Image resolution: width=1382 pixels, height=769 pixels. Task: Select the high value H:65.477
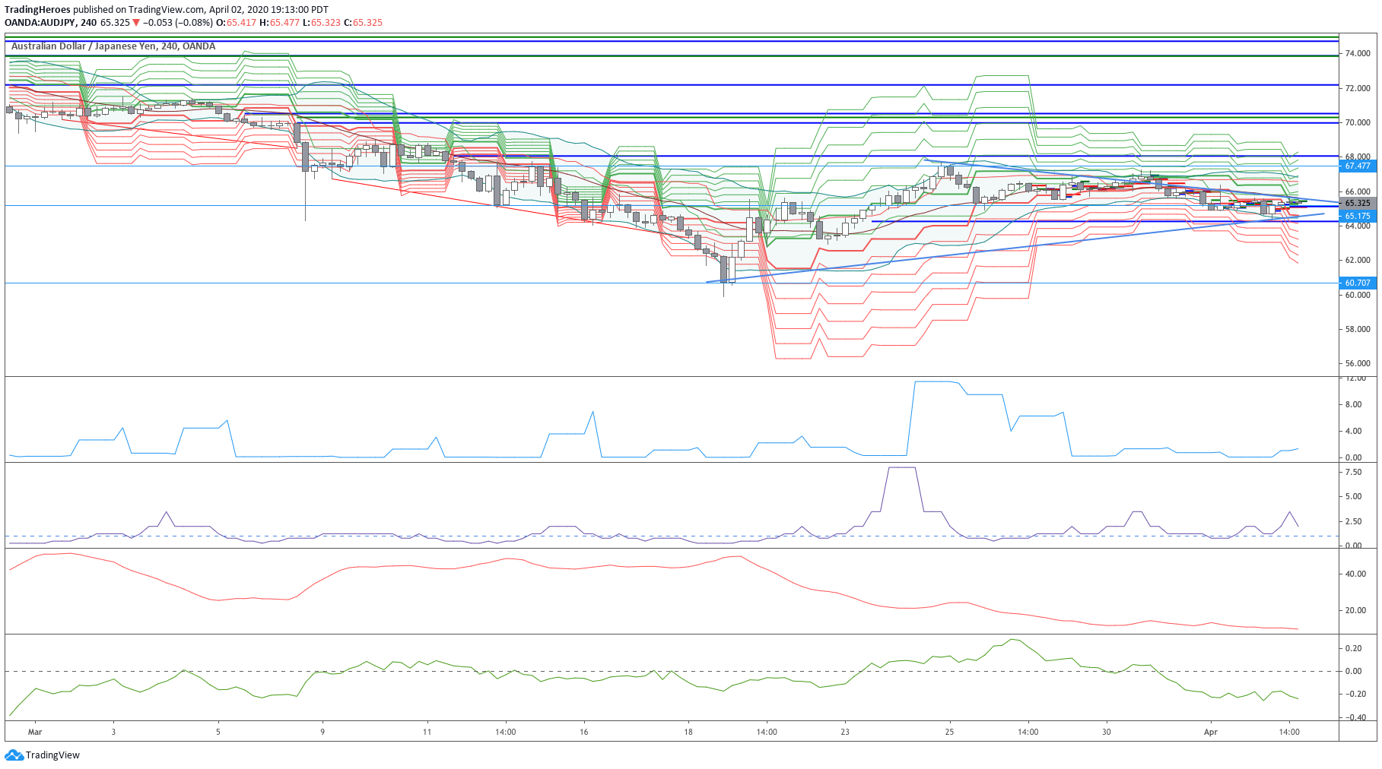(279, 23)
